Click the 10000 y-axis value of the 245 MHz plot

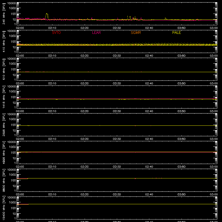(x=12, y=3)
